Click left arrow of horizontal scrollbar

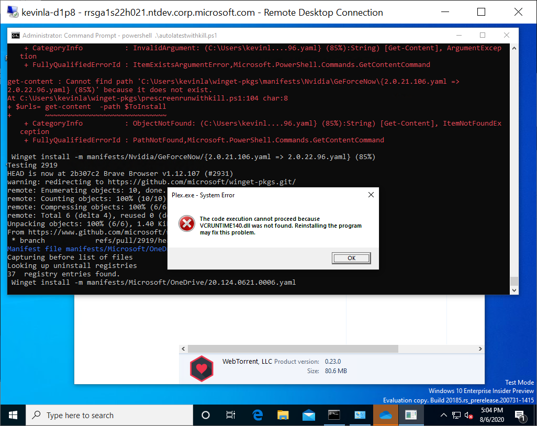[x=183, y=349]
